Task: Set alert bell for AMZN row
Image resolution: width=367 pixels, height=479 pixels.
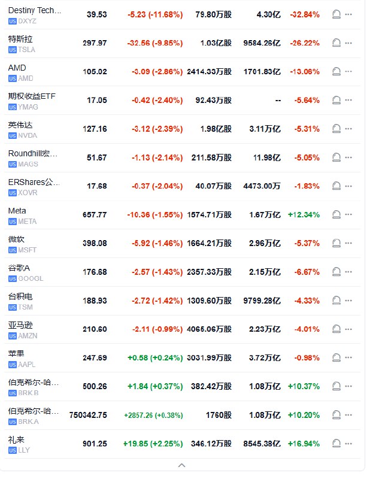Action: tap(336, 329)
